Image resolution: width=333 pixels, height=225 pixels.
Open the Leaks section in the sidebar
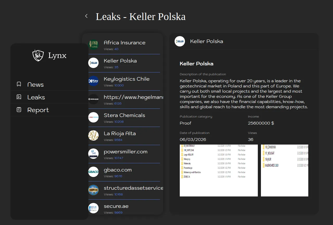(x=36, y=97)
